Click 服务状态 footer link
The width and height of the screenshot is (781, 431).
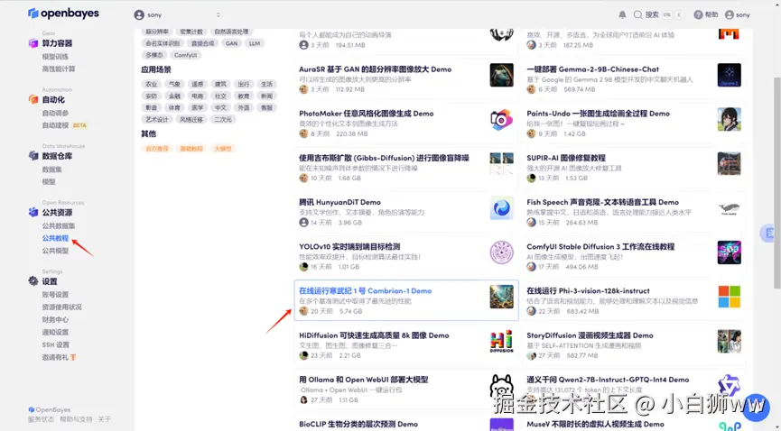point(41,419)
